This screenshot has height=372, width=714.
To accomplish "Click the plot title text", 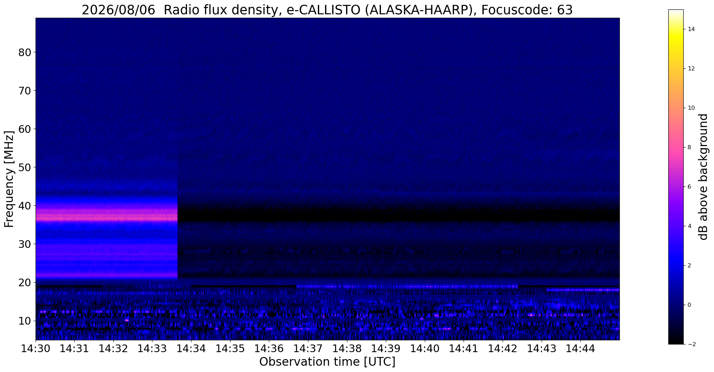I will pos(327,10).
